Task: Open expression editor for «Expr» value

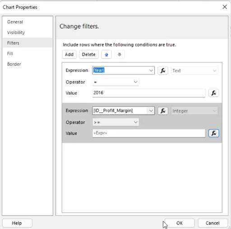Action: coord(213,133)
